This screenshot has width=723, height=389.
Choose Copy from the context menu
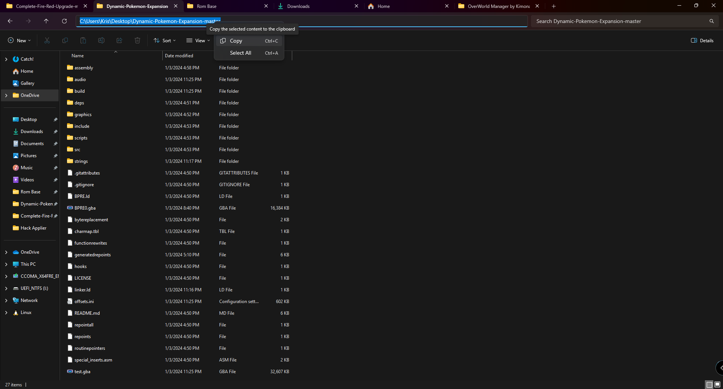(x=236, y=41)
